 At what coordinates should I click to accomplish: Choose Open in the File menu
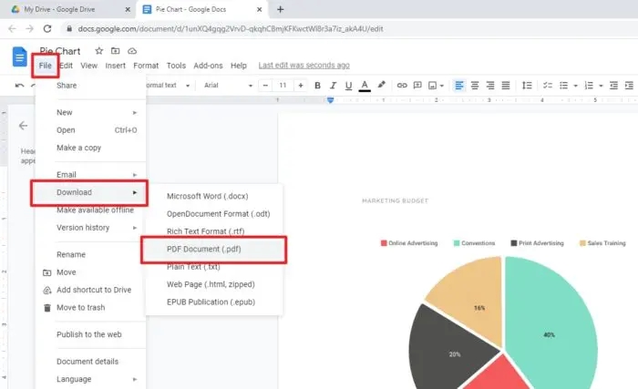[x=90, y=130]
